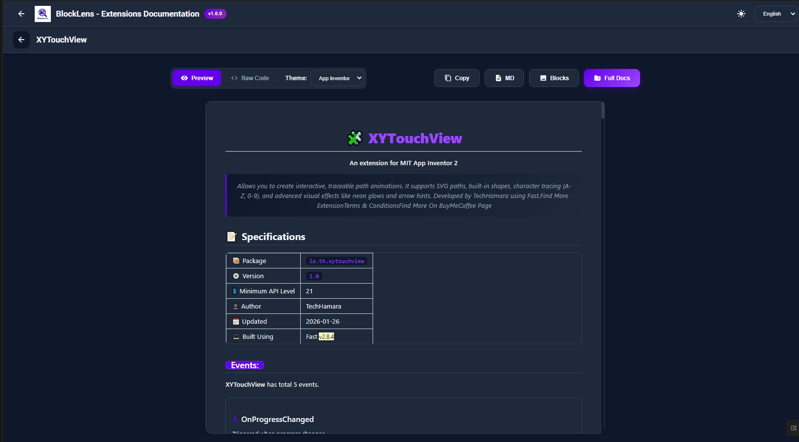Click the BlockLens logo icon

pos(43,14)
